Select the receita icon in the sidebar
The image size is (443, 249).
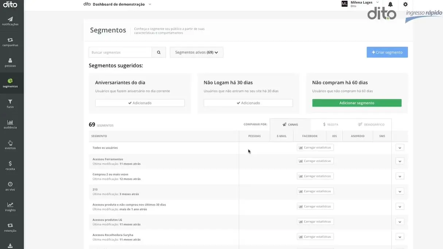10,165
